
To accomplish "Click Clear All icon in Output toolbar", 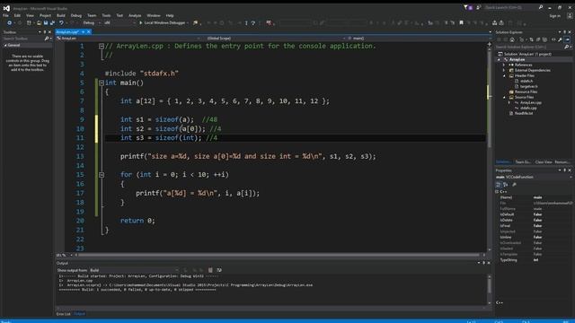I will tap(210, 270).
